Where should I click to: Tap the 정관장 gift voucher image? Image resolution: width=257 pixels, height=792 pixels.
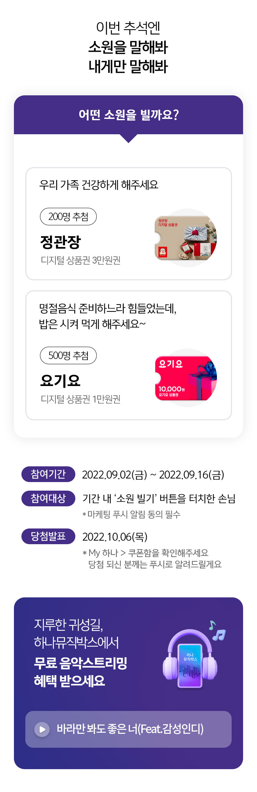click(186, 238)
